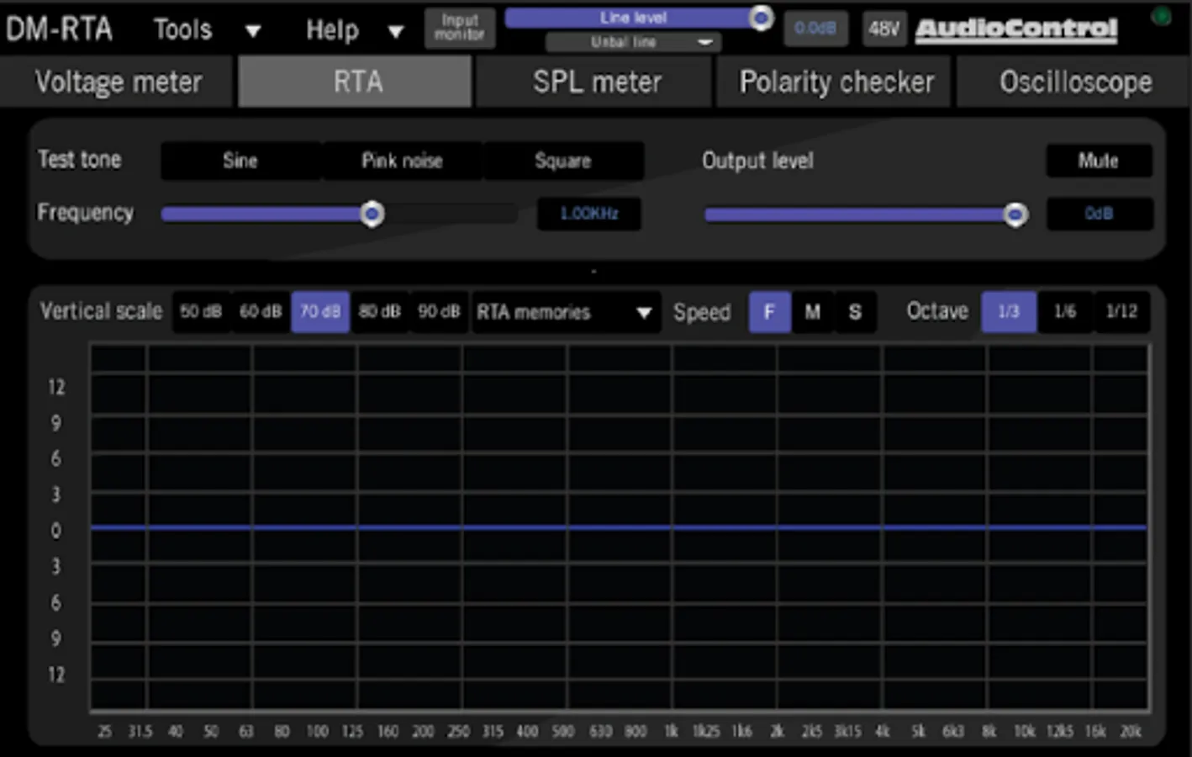Click the 10k frequency axis label
The width and height of the screenshot is (1192, 757).
pos(1024,732)
